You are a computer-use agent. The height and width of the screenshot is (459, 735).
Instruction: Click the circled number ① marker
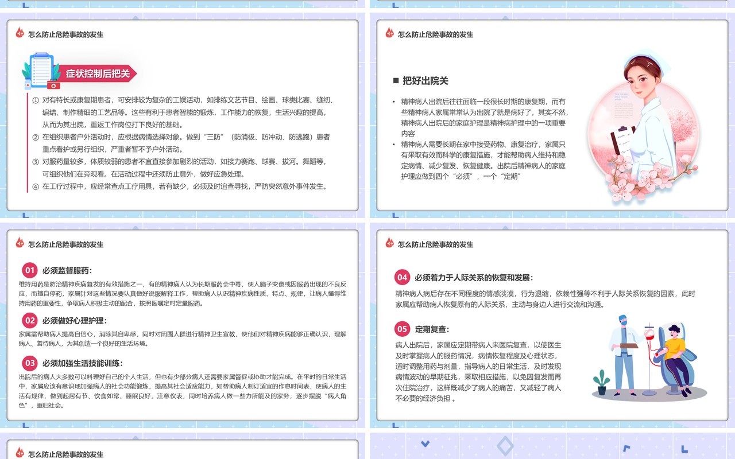[x=36, y=100]
